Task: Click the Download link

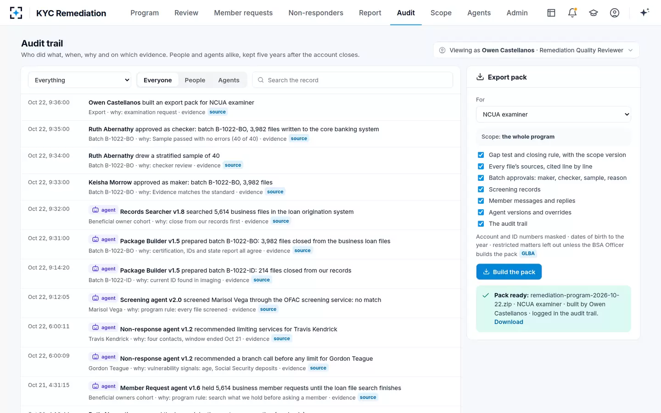Action: click(509, 322)
